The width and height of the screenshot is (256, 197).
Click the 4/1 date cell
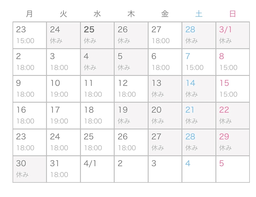97,169
